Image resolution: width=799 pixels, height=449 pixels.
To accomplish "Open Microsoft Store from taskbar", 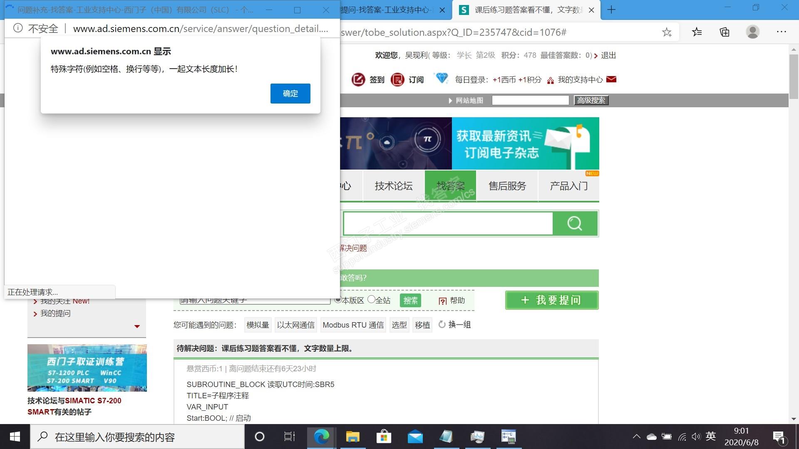I will (x=384, y=437).
